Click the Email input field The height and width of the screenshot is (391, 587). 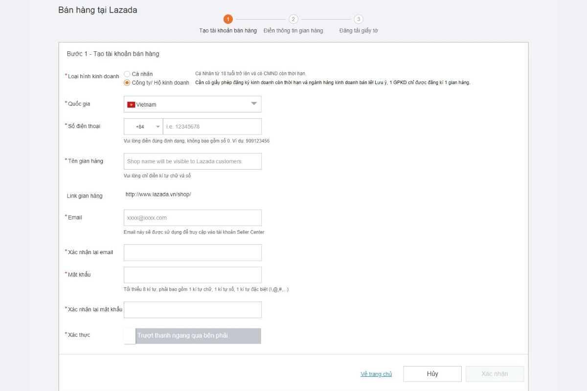tap(193, 218)
